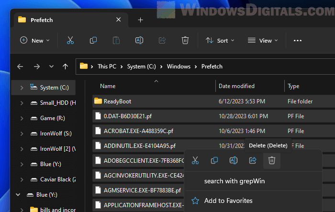Navigate up one folder level arrow
Screen dimensions: 335x212
click(66, 67)
